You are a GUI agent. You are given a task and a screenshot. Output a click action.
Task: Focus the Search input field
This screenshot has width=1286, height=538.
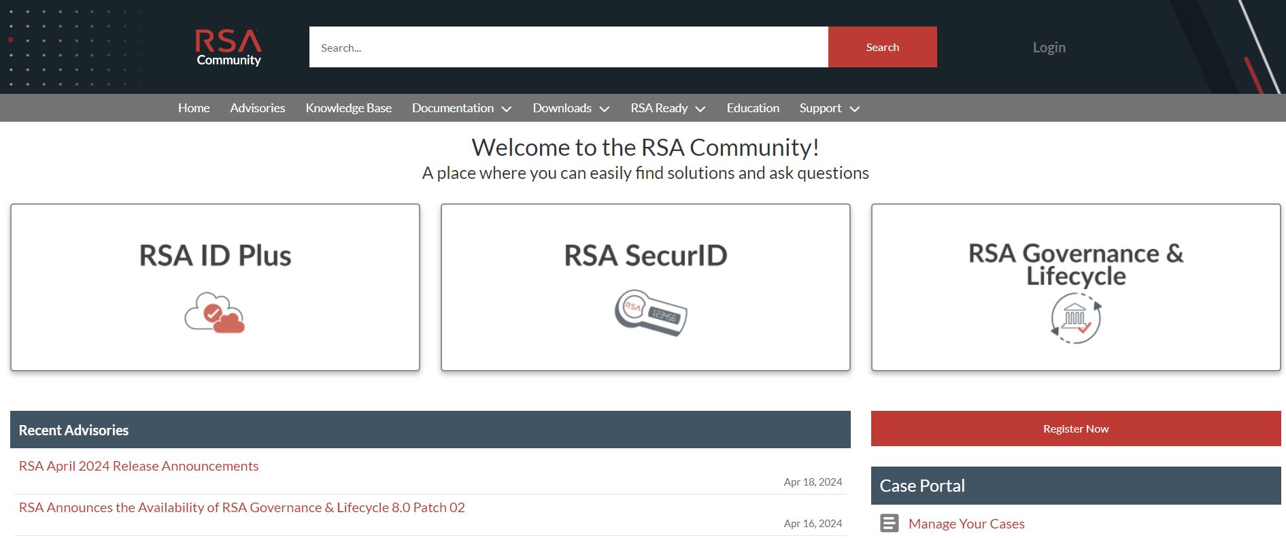coord(569,47)
